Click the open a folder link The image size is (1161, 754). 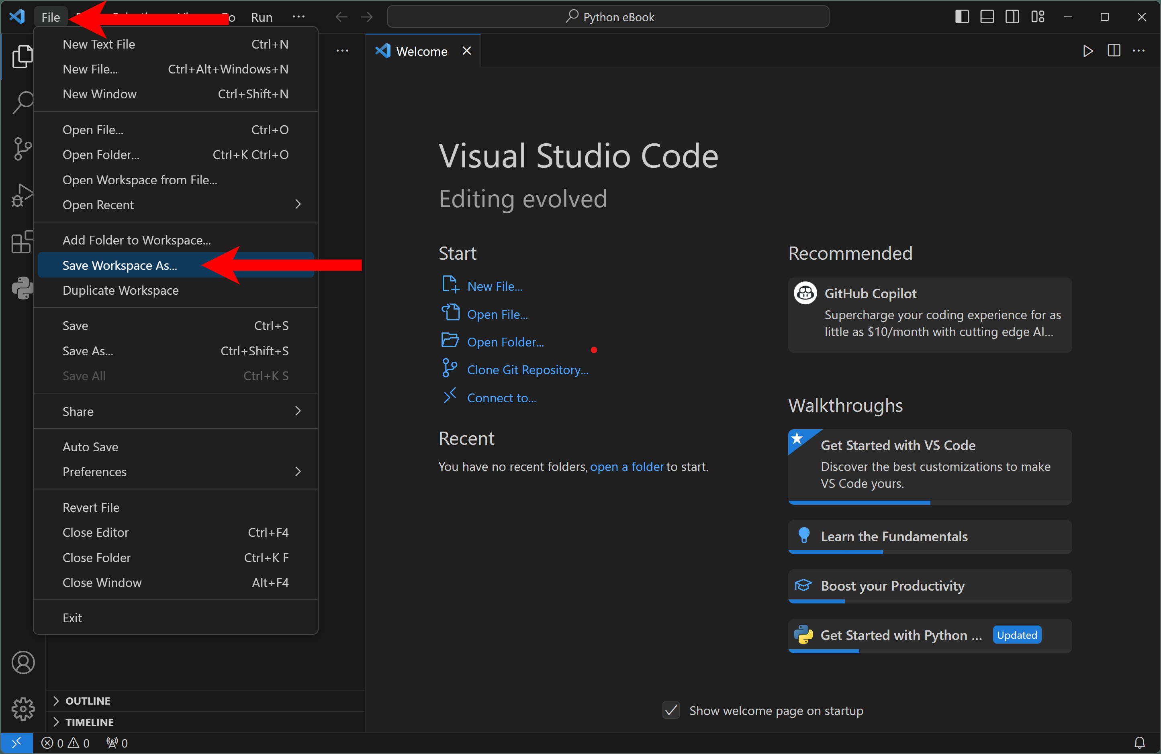pyautogui.click(x=627, y=467)
